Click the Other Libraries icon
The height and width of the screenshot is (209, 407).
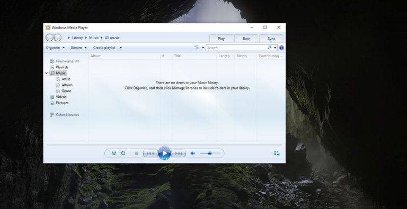(x=52, y=115)
